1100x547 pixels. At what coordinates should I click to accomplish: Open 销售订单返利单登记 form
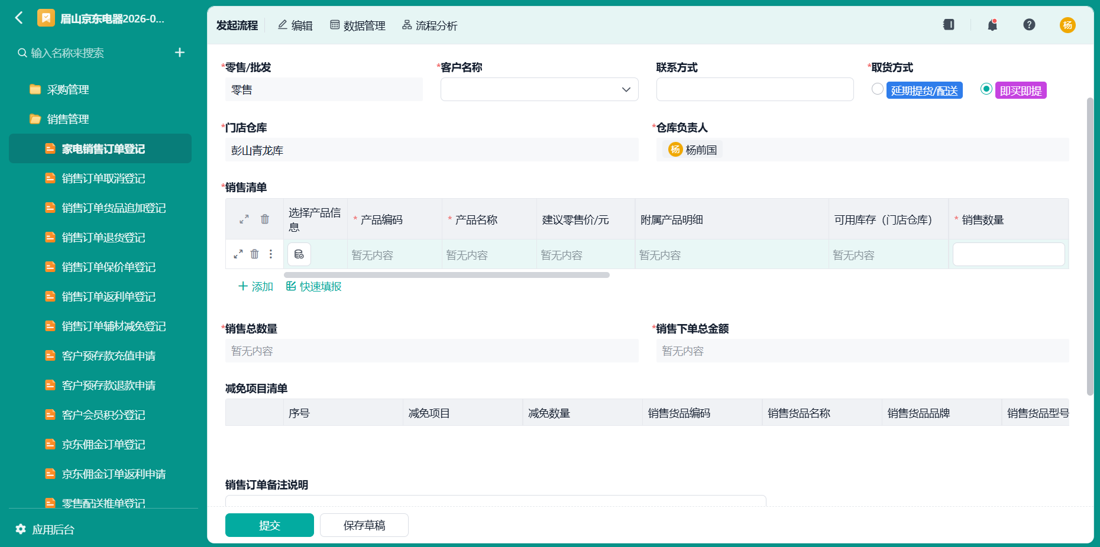pos(100,296)
